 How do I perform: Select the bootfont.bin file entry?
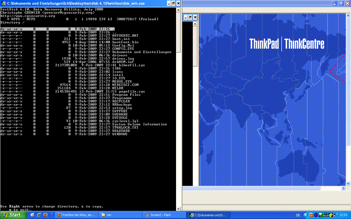coord(69,42)
